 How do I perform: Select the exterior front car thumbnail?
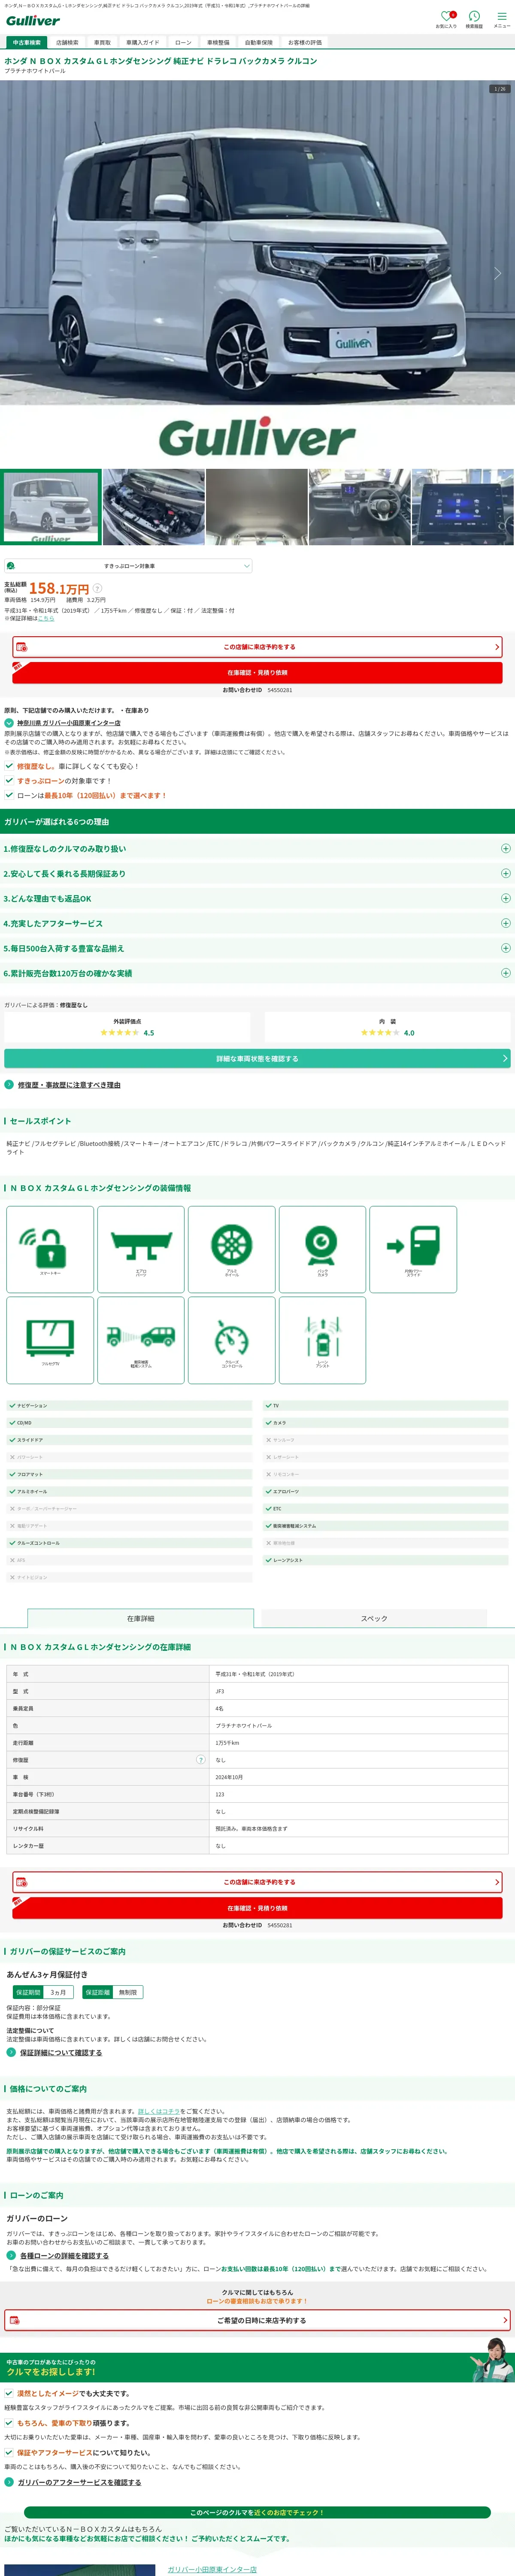[x=51, y=507]
